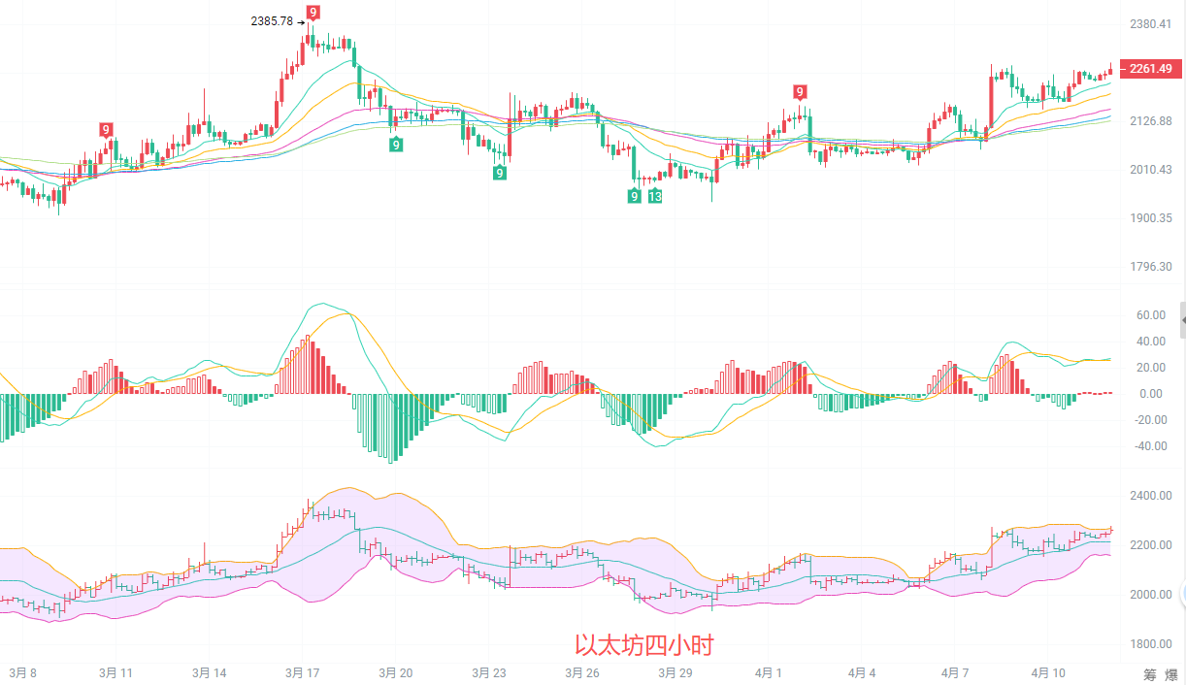Open the 筹 chip distribution tab
The image size is (1186, 685).
pos(1148,673)
